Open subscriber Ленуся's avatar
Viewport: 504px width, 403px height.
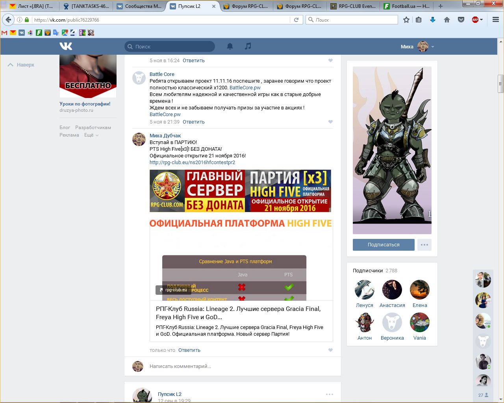coord(365,290)
